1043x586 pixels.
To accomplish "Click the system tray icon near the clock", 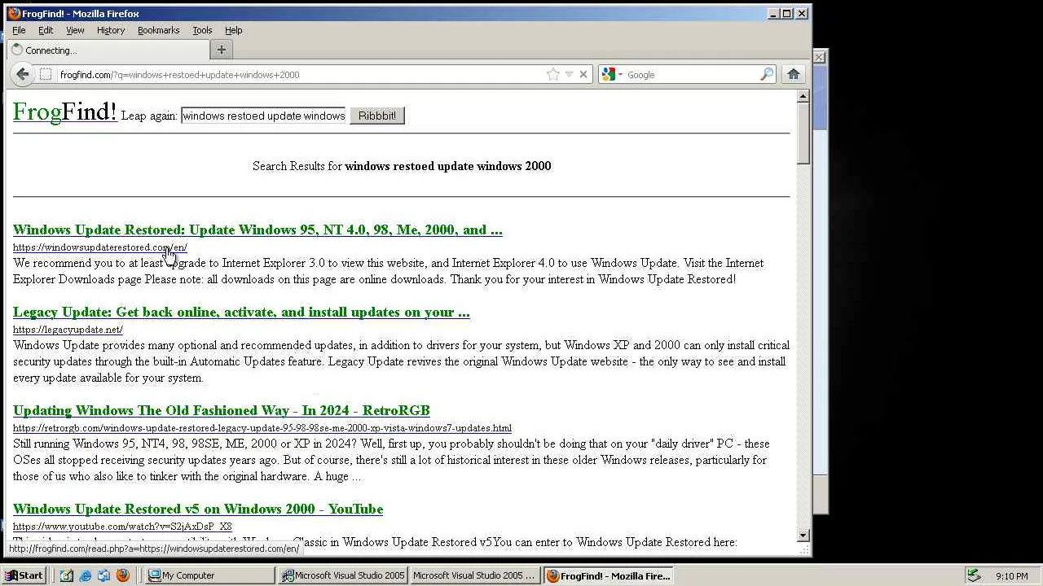I will (x=973, y=575).
